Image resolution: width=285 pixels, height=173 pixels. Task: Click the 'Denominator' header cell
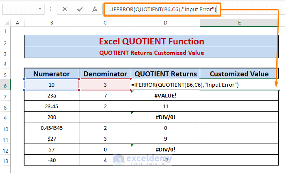(105, 74)
